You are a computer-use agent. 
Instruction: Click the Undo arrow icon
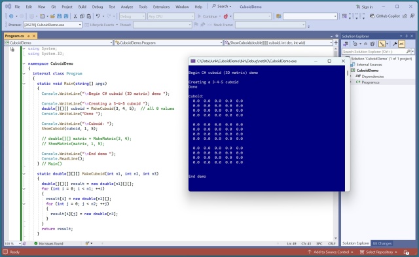[98, 16]
